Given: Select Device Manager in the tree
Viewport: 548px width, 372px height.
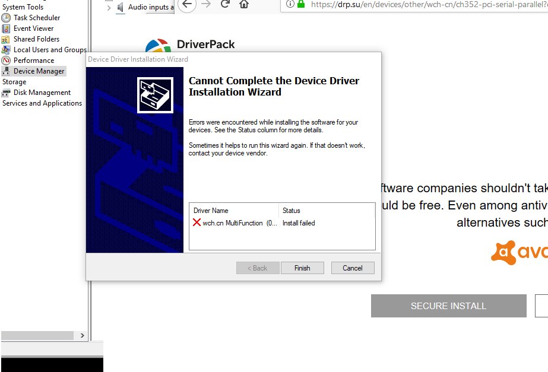Looking at the screenshot, I should [39, 71].
